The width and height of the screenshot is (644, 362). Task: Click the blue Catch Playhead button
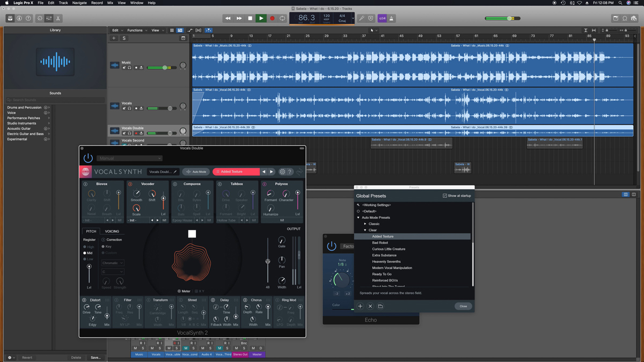(209, 31)
